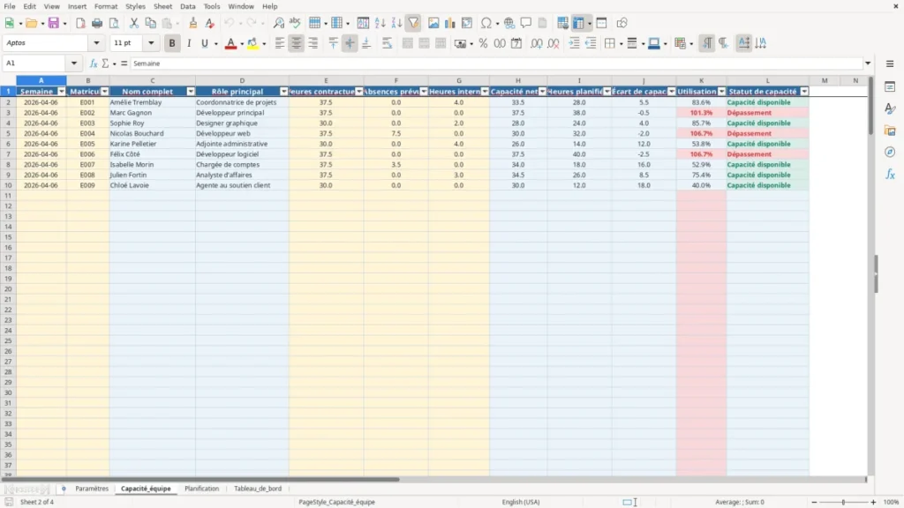The image size is (904, 508).
Task: Click zoom out minus button
Action: 814,502
